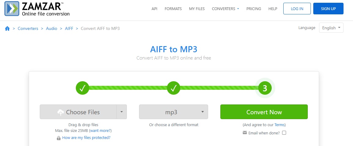353x146 pixels.
Task: Click the 'Or choose a different format' text
Action: 174,125
